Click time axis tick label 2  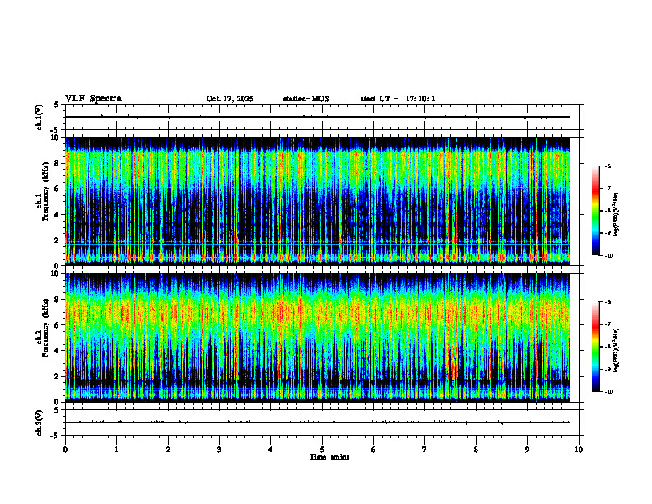tap(168, 450)
